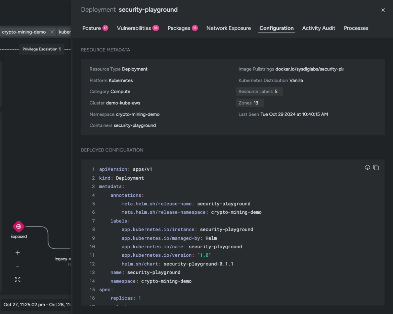The image size is (393, 314).
Task: Click the app.kubernetes.io/version line
Action: 166,255
